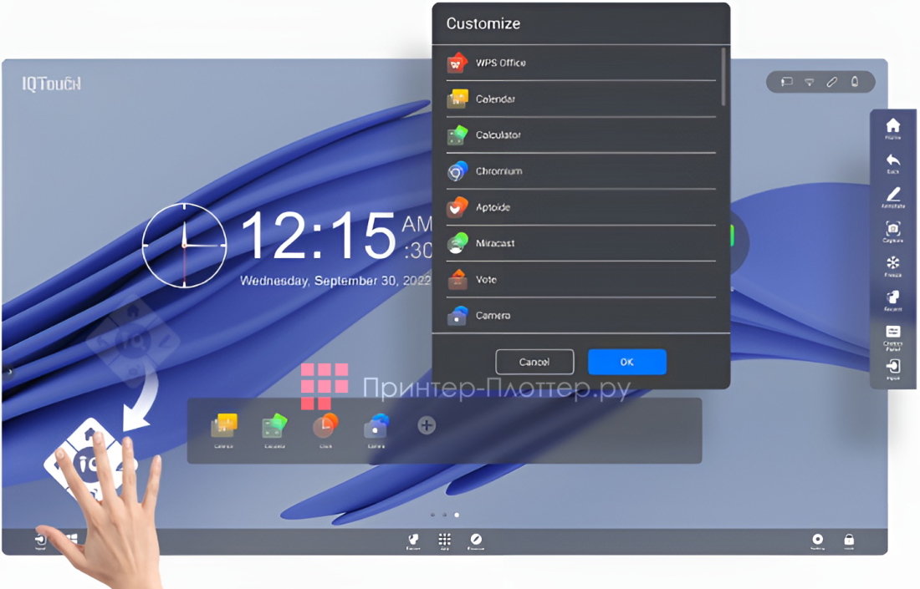Click the Capture screenshot icon
Screen dimensions: 920x589
pyautogui.click(x=892, y=230)
